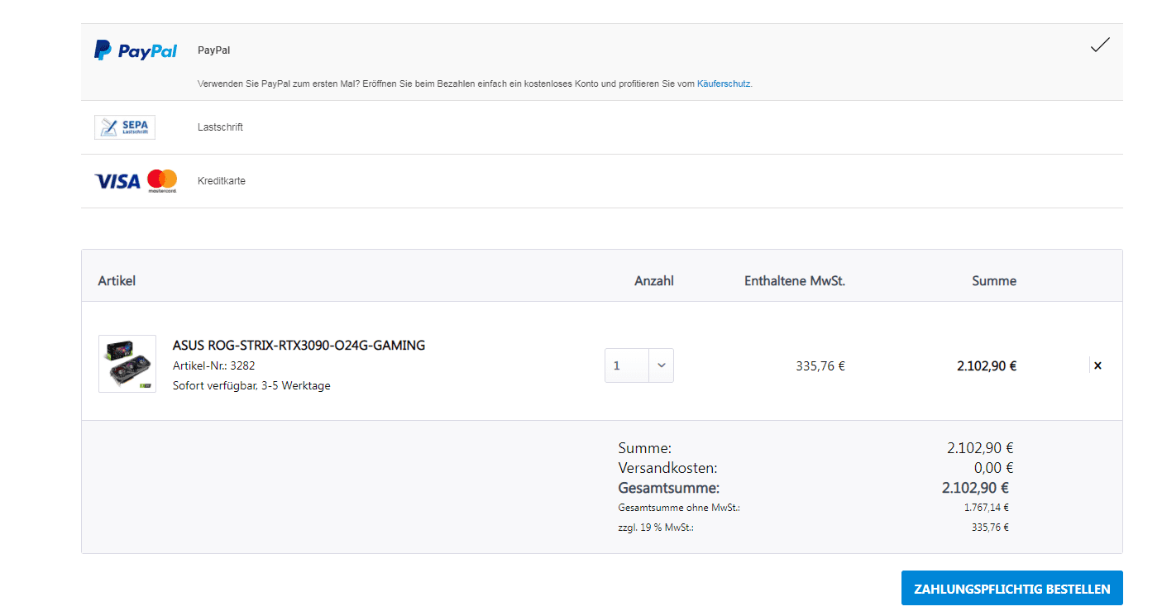Screen dimensions: 1162x616
Task: Click the quantity field showing 1
Action: [x=627, y=365]
